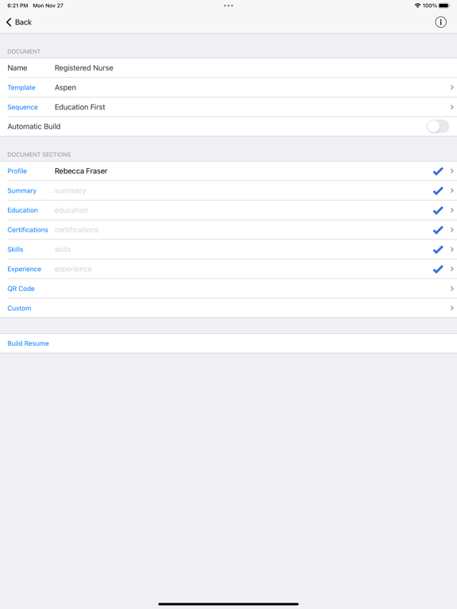
Task: Uncheck the Profile section checkmark
Action: [438, 171]
